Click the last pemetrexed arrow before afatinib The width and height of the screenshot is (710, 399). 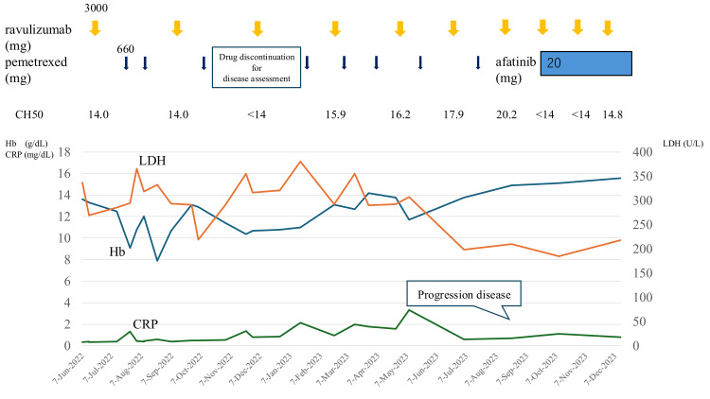478,62
